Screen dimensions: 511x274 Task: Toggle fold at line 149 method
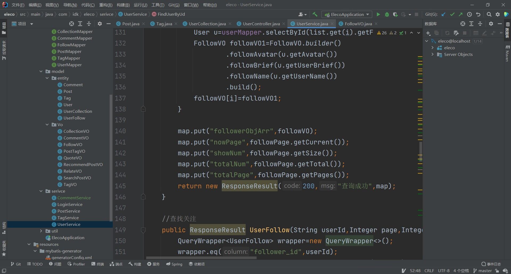(x=143, y=230)
